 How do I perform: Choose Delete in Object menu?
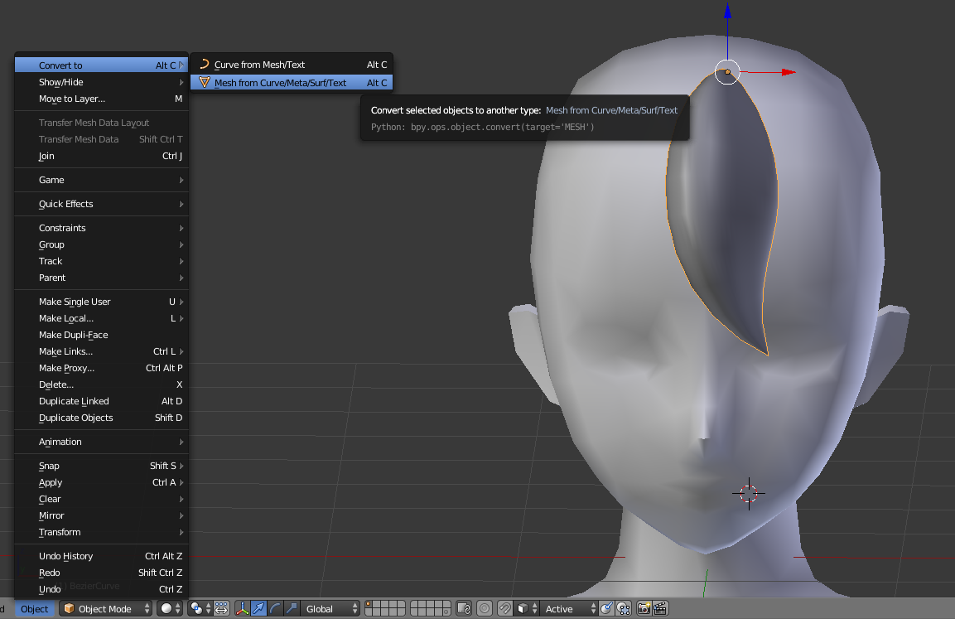(101, 384)
